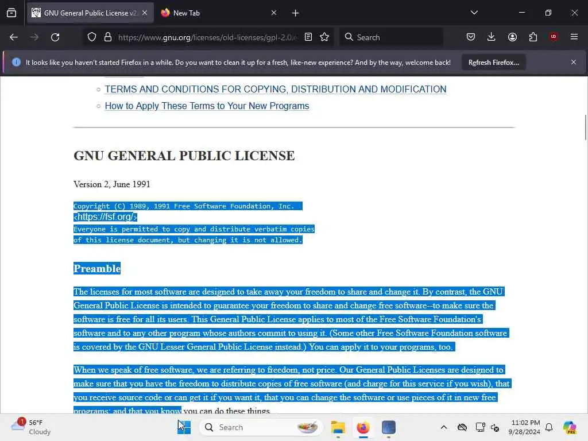Screen dimensions: 588x441
Task: Open Firefox View from the tab bar icon
Action: pos(11,13)
